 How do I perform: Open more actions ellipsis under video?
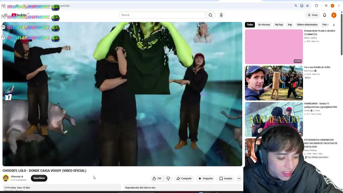click(x=239, y=179)
